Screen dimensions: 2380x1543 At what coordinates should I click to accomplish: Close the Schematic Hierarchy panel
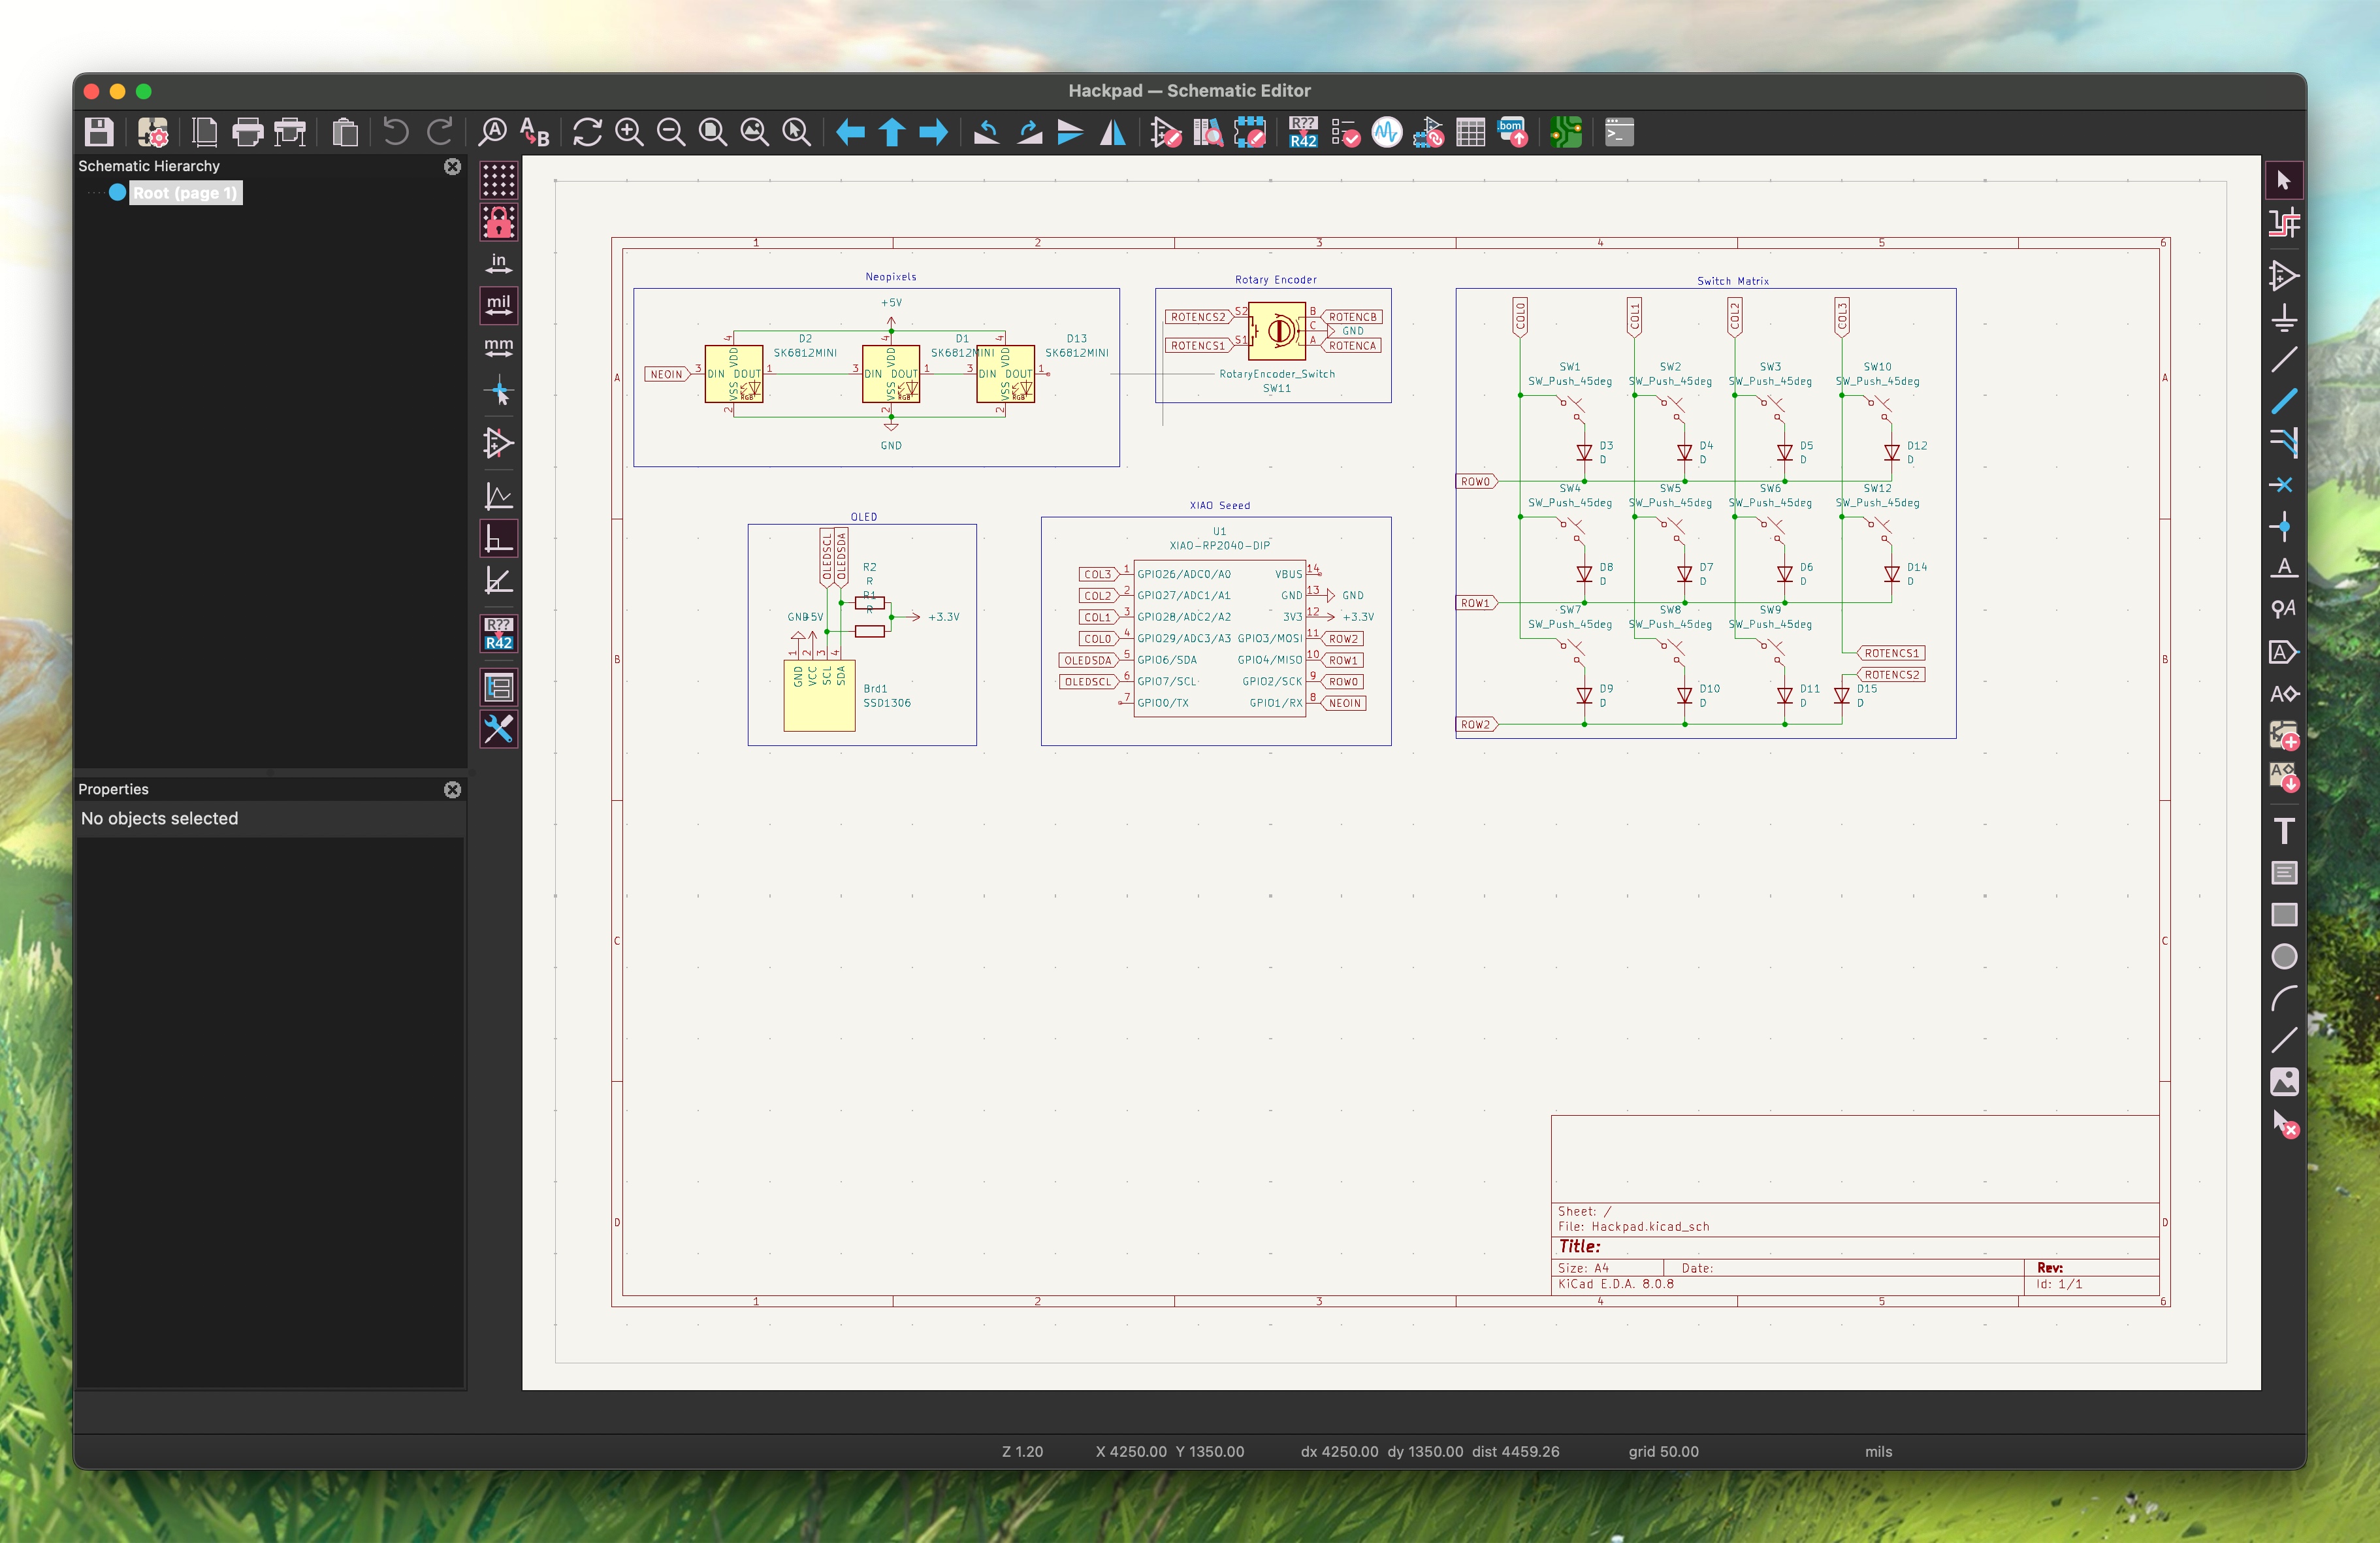click(x=452, y=166)
